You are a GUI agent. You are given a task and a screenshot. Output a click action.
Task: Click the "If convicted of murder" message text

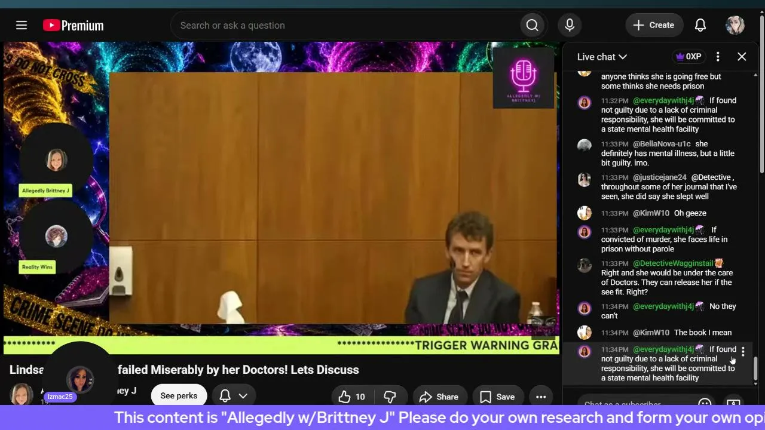click(x=665, y=239)
